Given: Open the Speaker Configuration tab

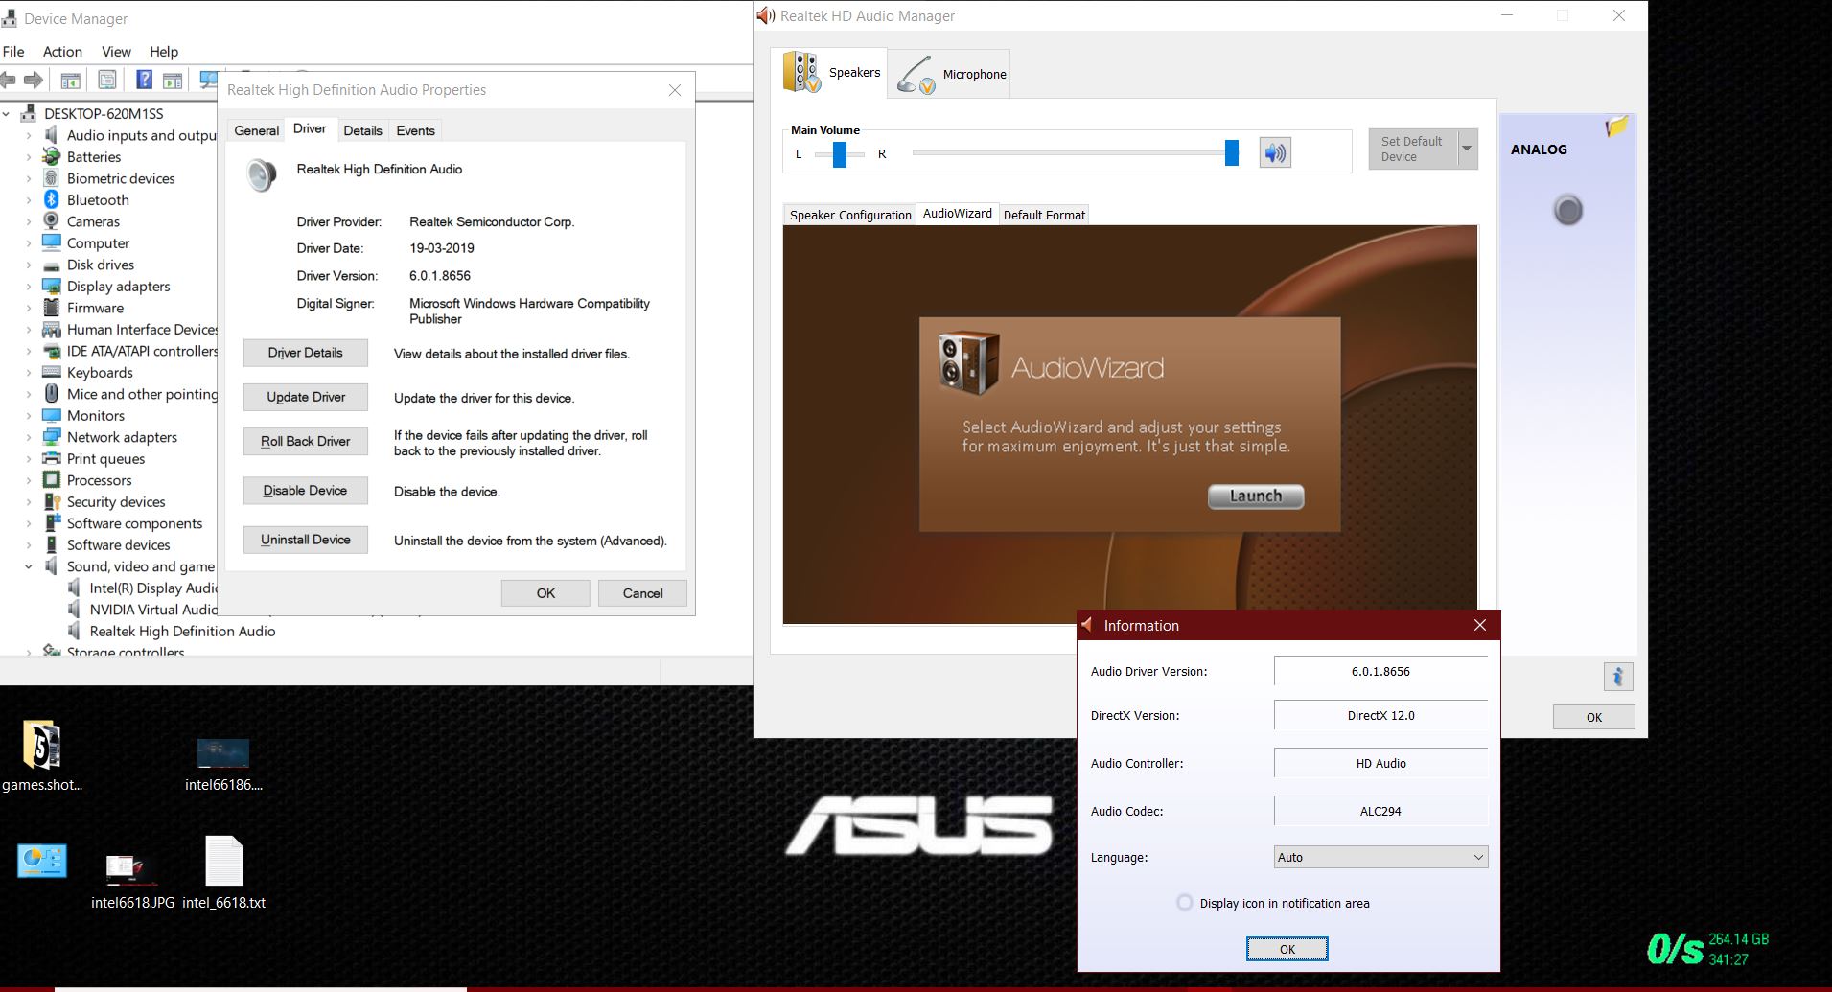Looking at the screenshot, I should coord(850,215).
